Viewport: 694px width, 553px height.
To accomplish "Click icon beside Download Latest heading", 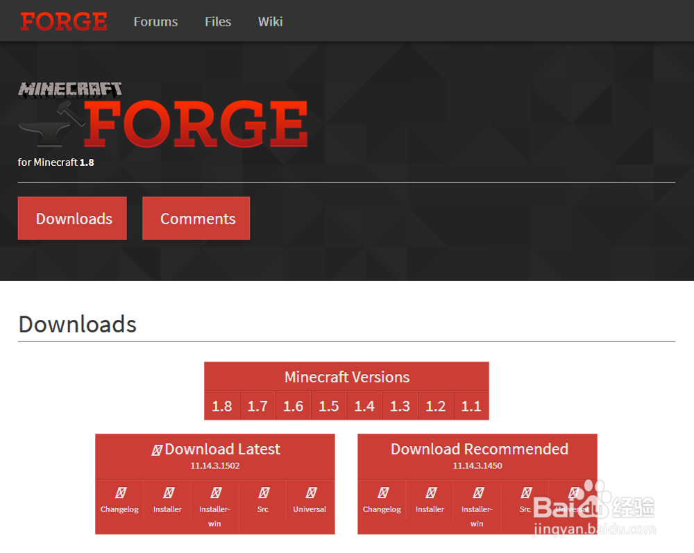I will pos(157,450).
